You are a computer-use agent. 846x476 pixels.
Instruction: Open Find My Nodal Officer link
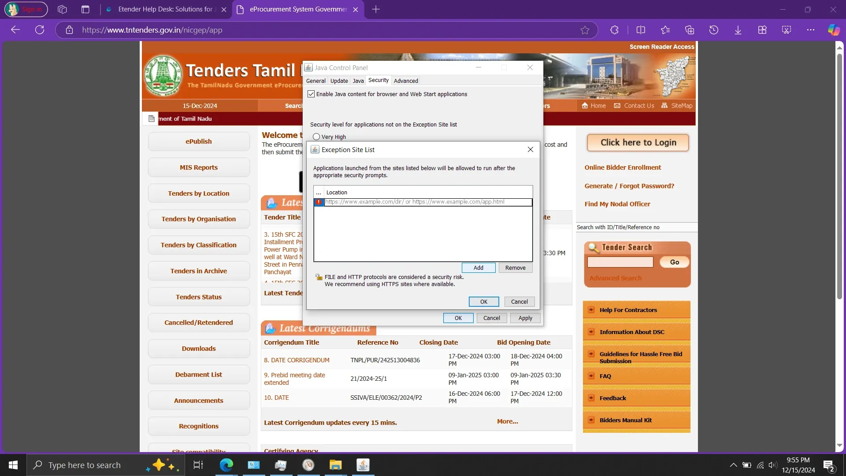coord(617,204)
